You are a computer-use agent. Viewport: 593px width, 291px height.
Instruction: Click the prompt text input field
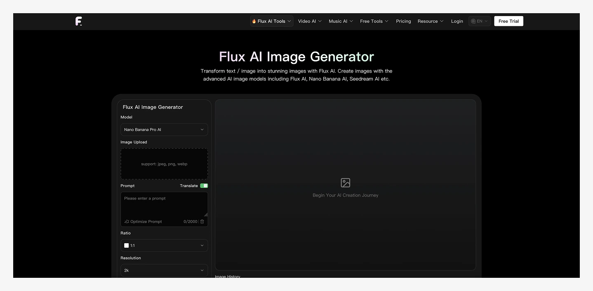[164, 204]
